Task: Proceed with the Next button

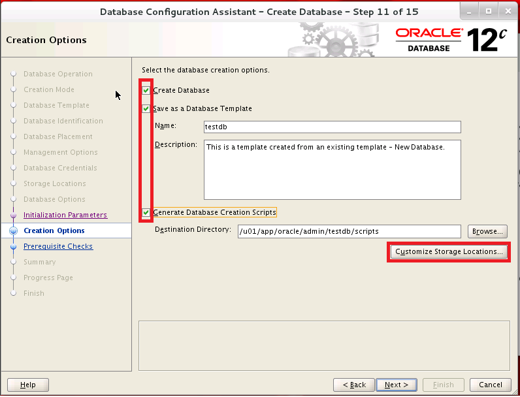Action: (x=397, y=385)
